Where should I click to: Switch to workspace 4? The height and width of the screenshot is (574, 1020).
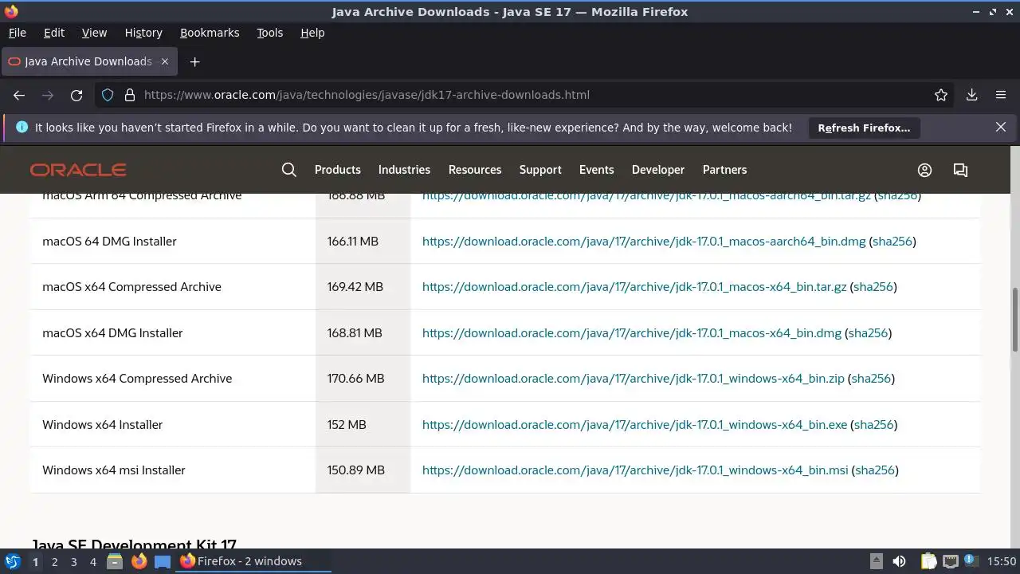click(x=92, y=561)
